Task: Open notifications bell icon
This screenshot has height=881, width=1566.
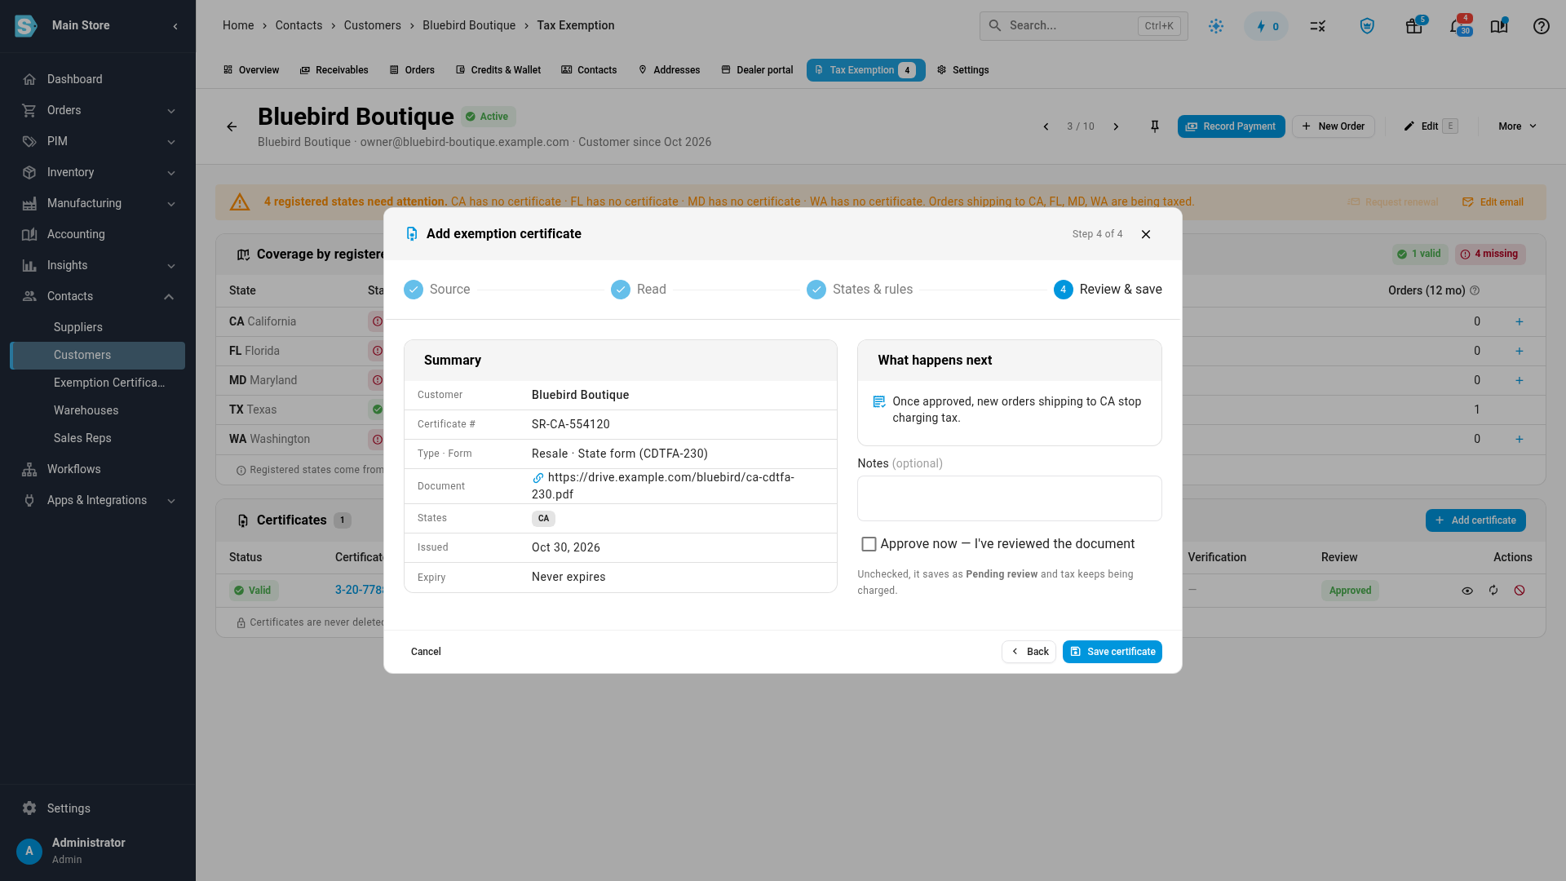Action: click(x=1458, y=26)
